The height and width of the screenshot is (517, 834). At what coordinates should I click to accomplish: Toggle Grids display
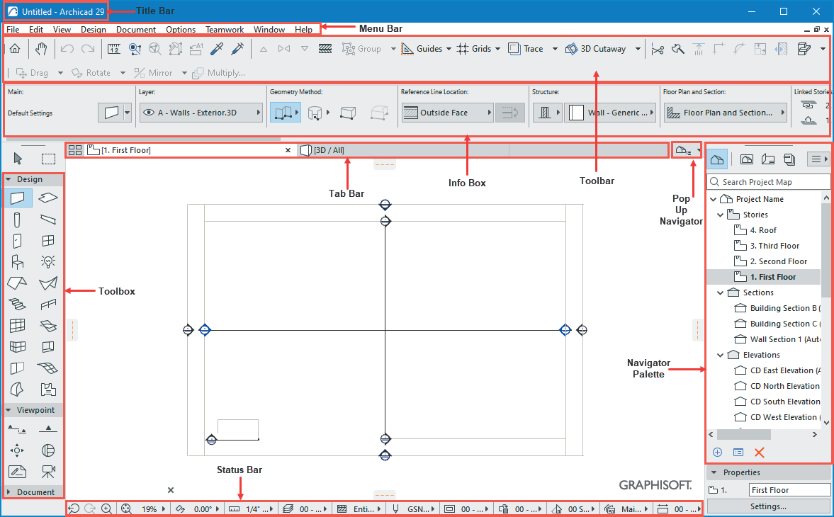coord(473,49)
